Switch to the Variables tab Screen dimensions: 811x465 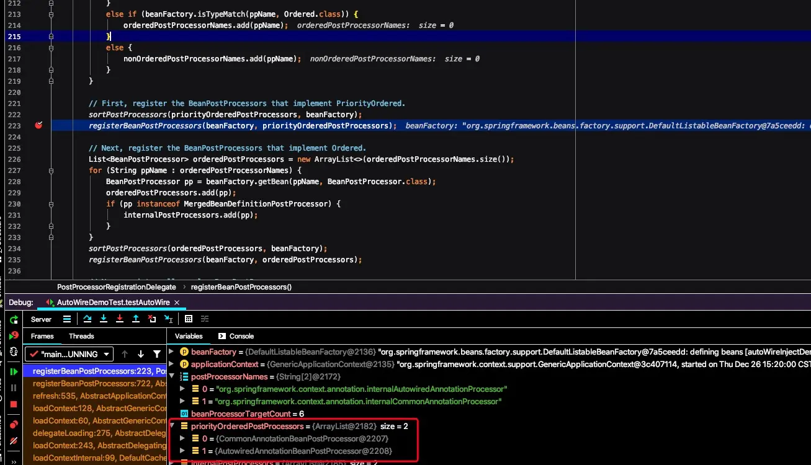[x=189, y=336]
